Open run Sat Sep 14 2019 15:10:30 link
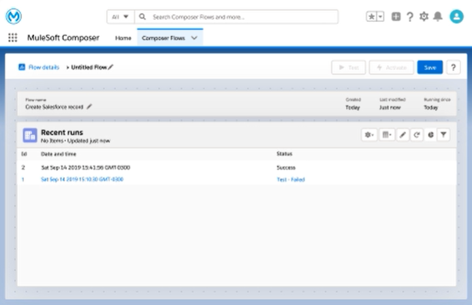This screenshot has width=472, height=305. click(x=82, y=179)
